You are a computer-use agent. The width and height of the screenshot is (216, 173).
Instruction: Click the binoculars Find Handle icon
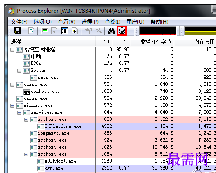point(111,31)
